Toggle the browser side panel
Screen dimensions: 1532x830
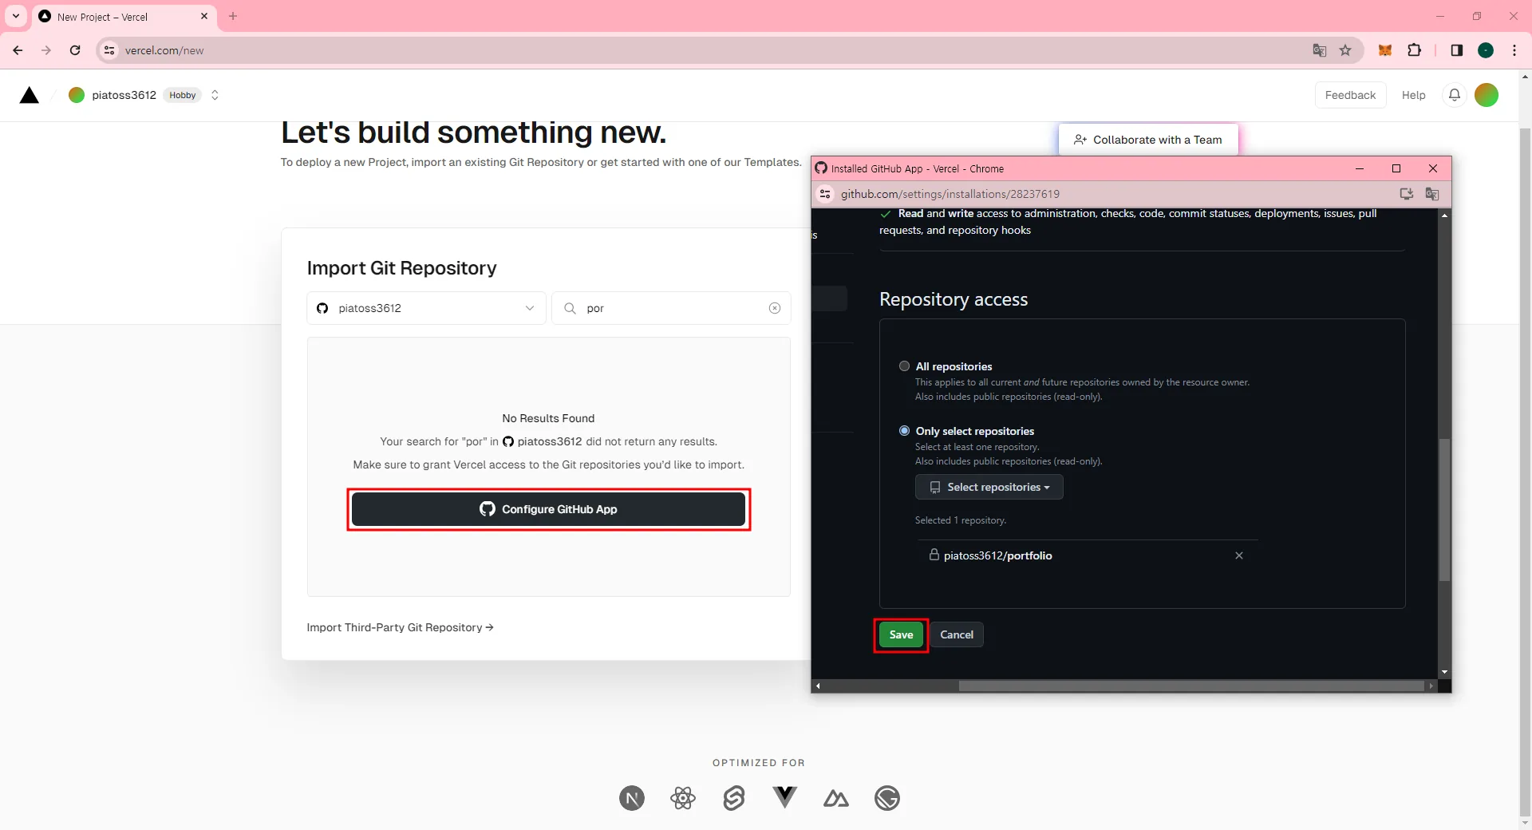1457,50
